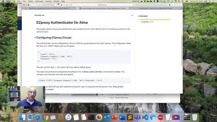Open Calendar from the Dock

[x=53, y=118]
